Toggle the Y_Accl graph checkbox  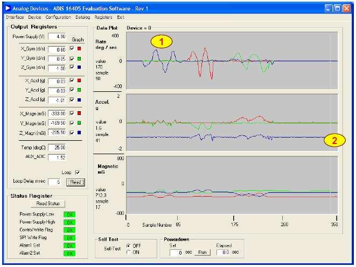tap(72, 90)
